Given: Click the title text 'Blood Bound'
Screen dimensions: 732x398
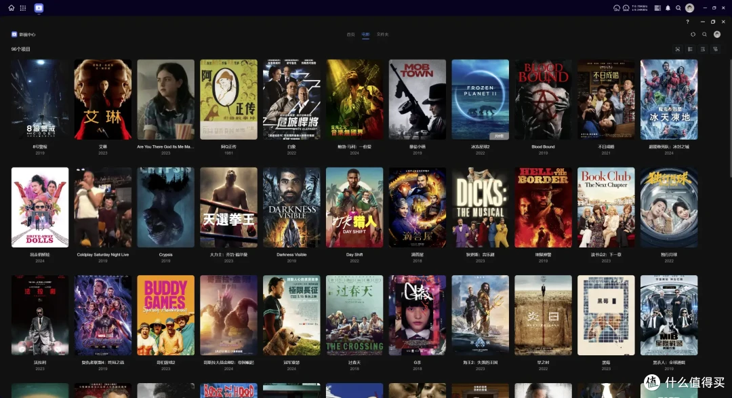Looking at the screenshot, I should pos(543,146).
